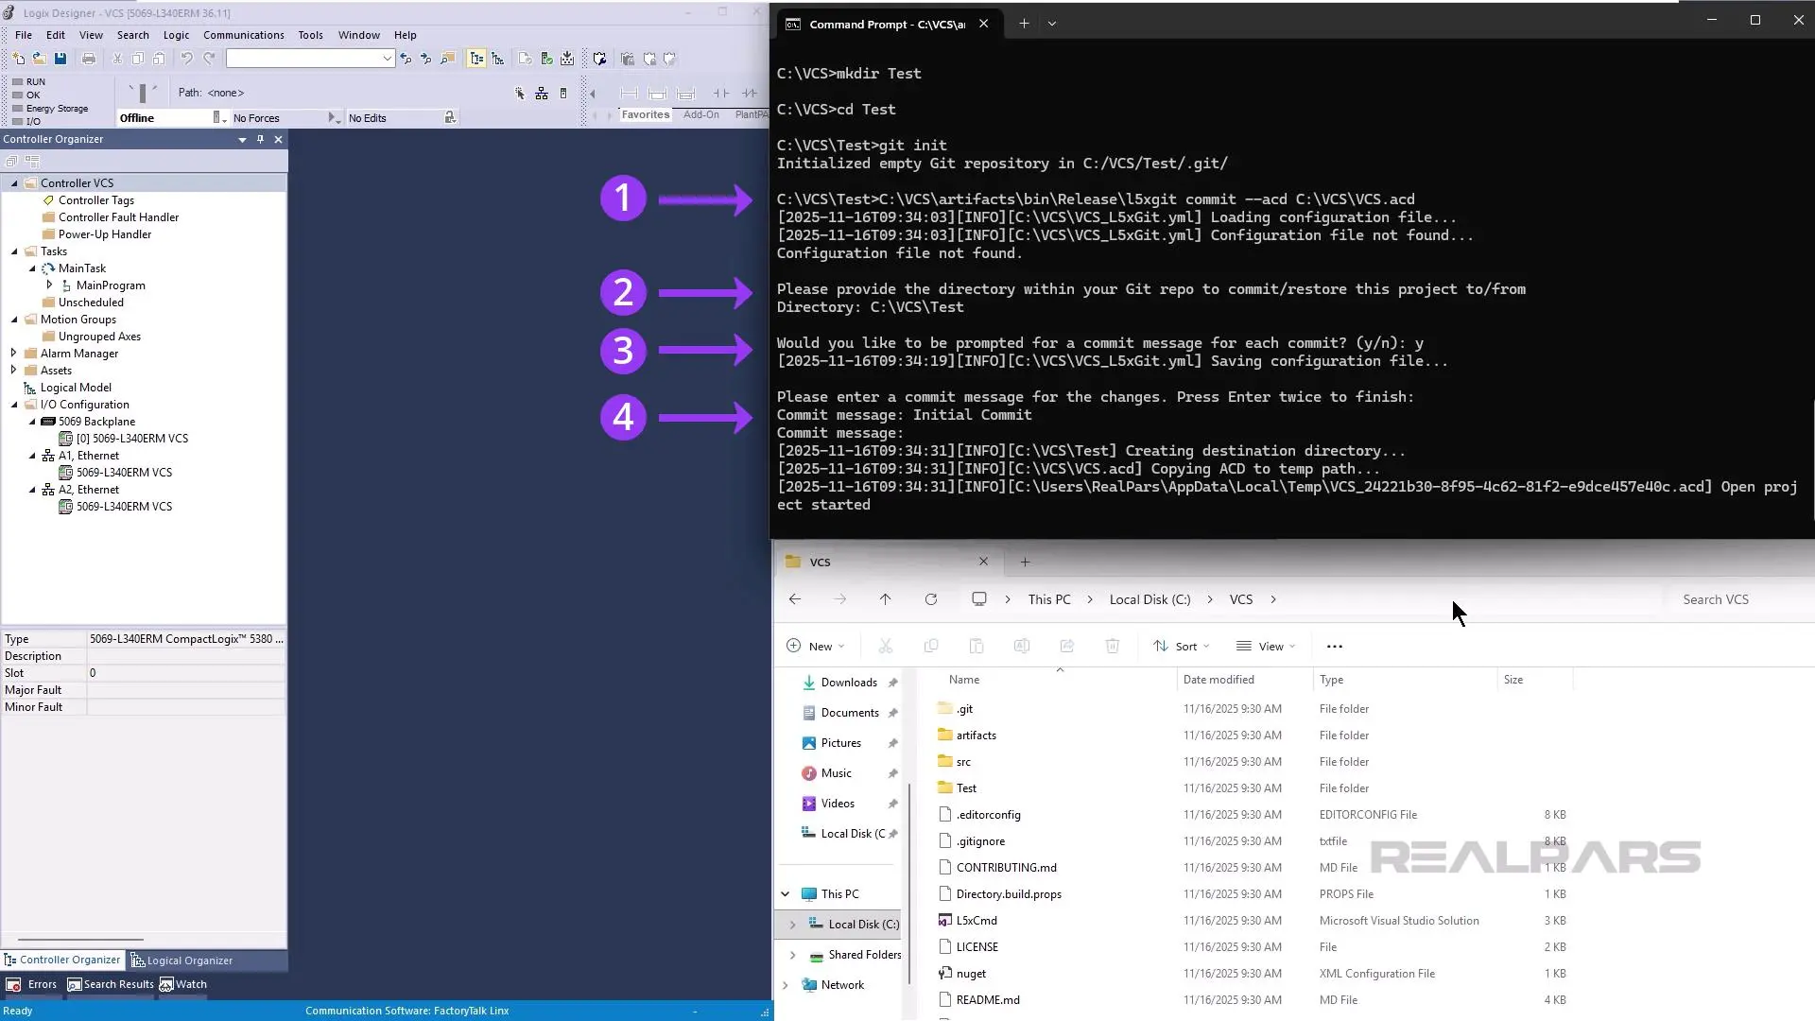Select the XIC contact icon on Favorites toolbar
The image size is (1815, 1021).
721,93
